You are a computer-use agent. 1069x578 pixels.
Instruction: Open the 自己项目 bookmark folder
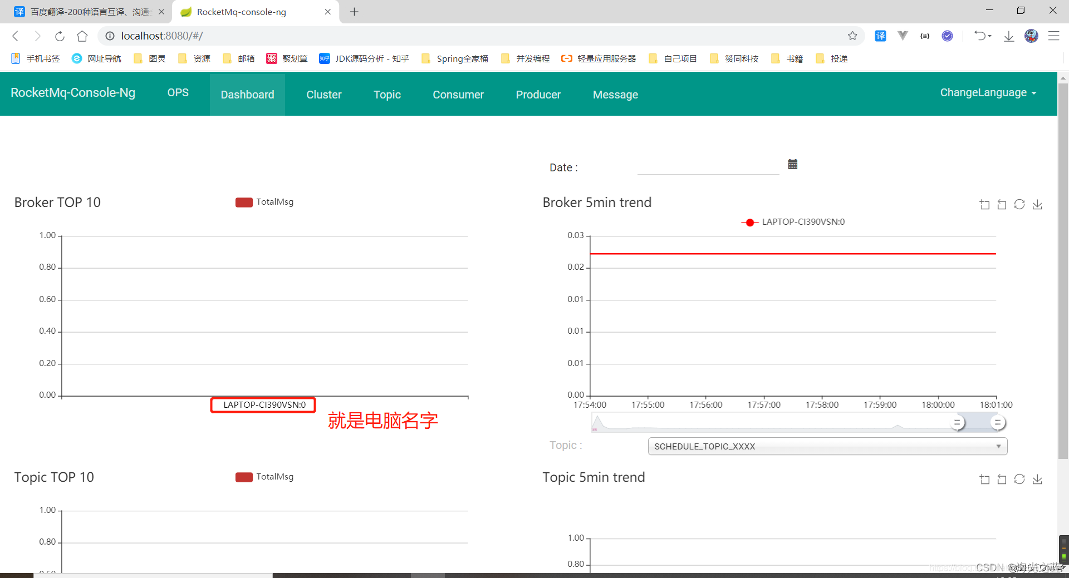click(x=673, y=58)
